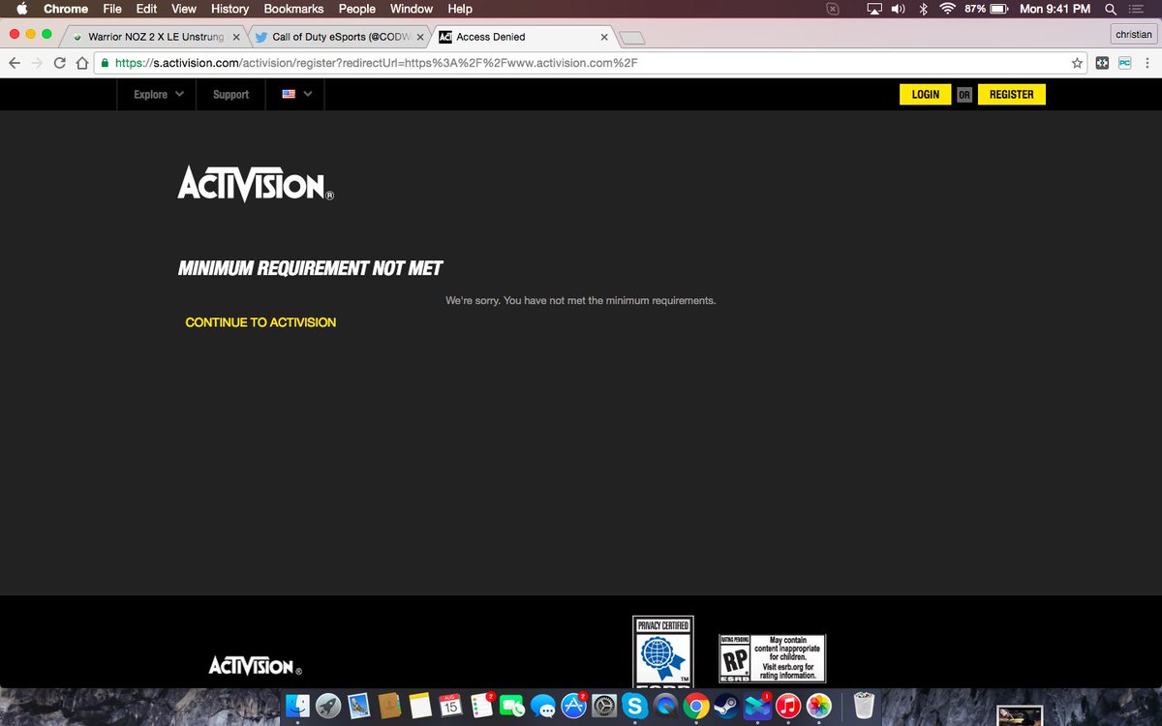Image resolution: width=1162 pixels, height=726 pixels.
Task: Click the LOGIN button
Action: (x=926, y=94)
